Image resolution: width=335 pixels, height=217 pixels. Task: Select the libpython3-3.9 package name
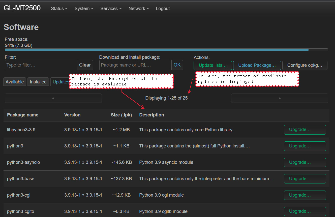click(21, 130)
